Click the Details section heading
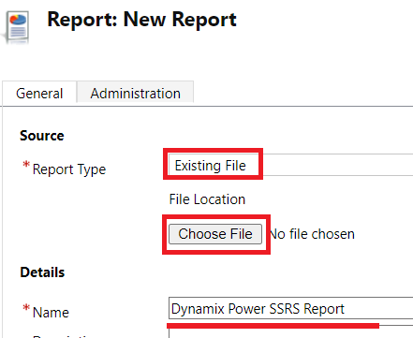Viewport: 413px width, 338px height. click(42, 272)
